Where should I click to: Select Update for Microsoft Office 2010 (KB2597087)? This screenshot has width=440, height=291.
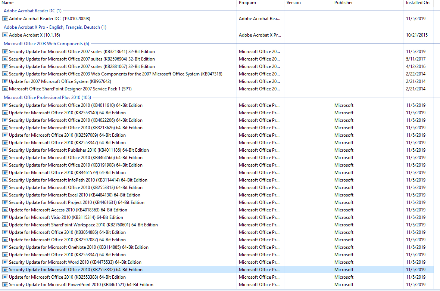click(67, 239)
